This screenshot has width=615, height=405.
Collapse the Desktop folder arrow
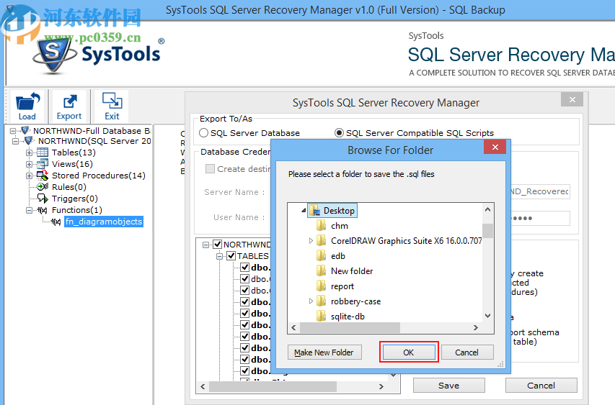point(304,211)
